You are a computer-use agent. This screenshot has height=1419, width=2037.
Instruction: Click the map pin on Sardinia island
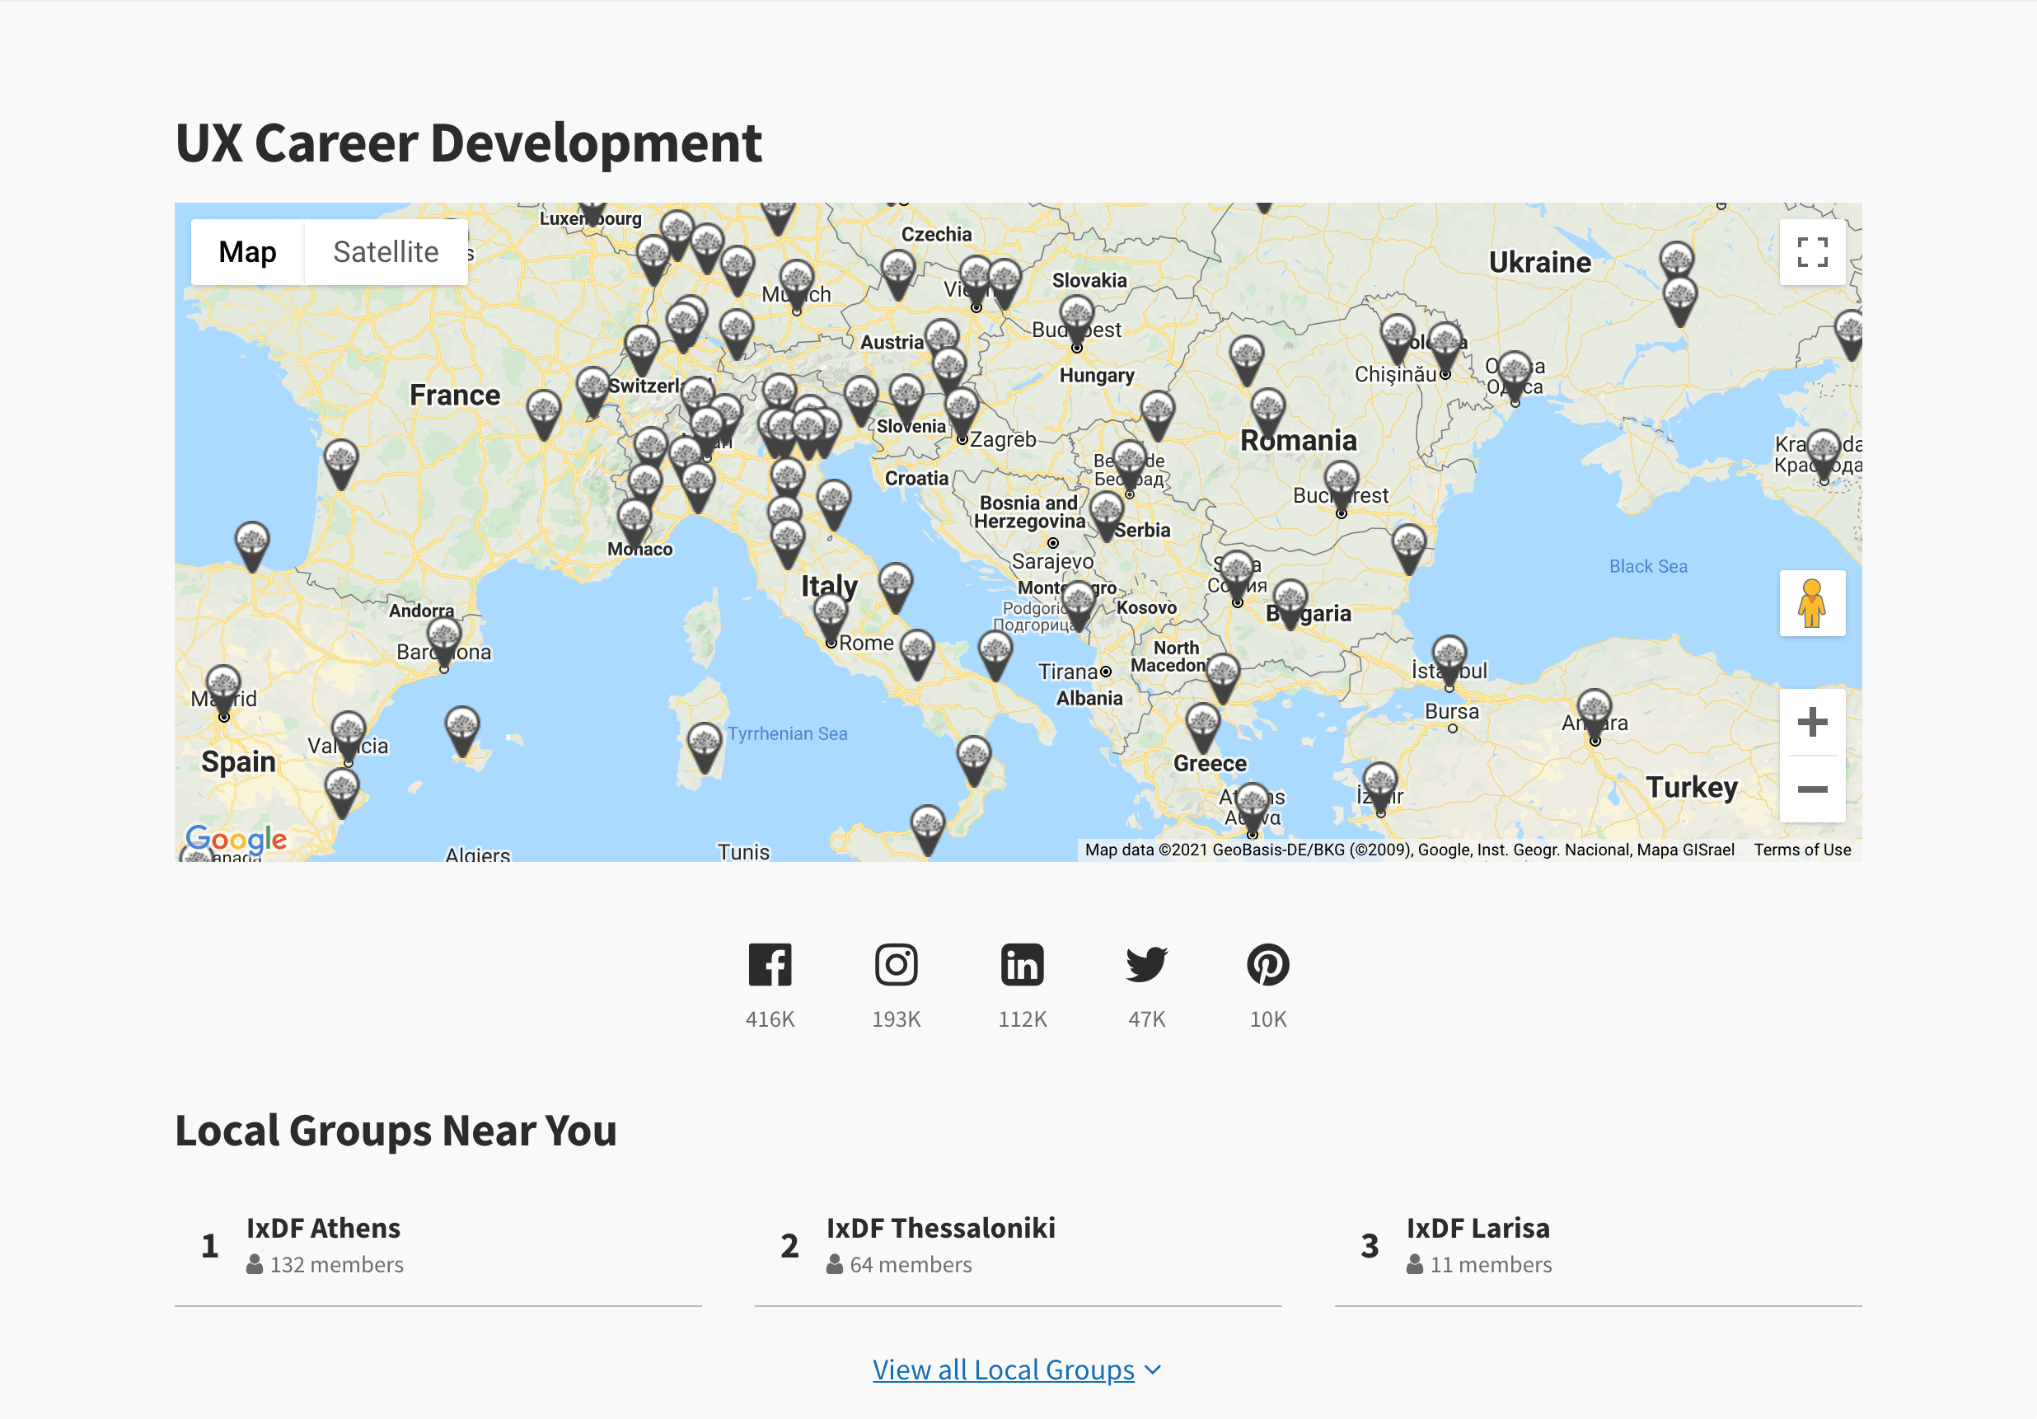point(705,747)
